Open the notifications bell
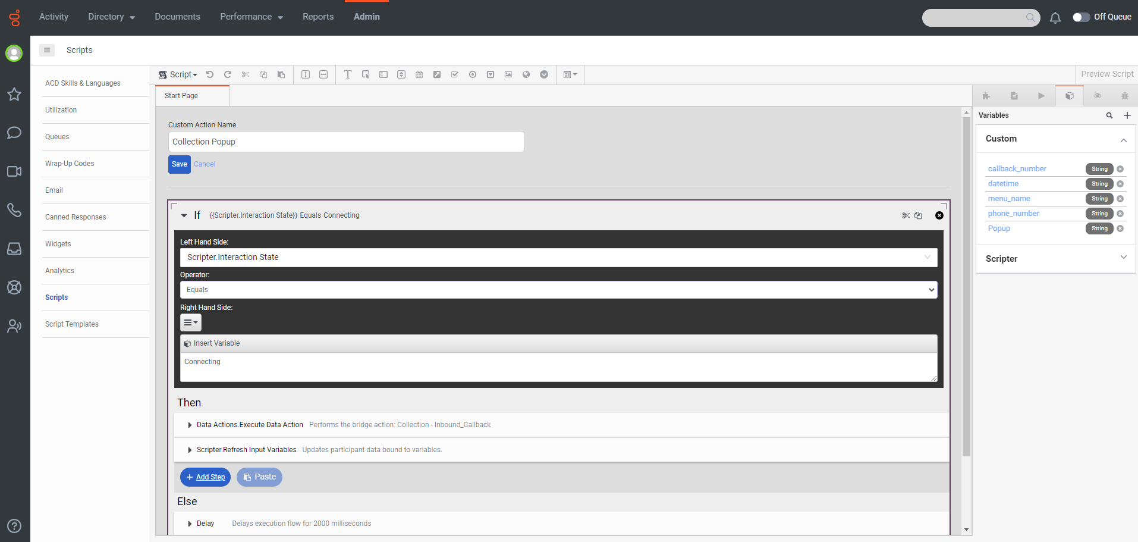This screenshot has height=542, width=1138. (1055, 18)
